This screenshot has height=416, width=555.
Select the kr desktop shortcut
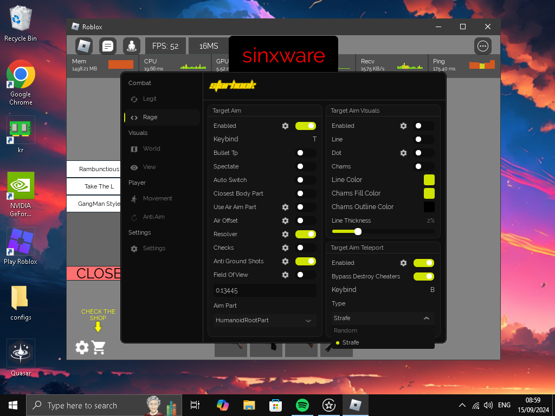[21, 135]
